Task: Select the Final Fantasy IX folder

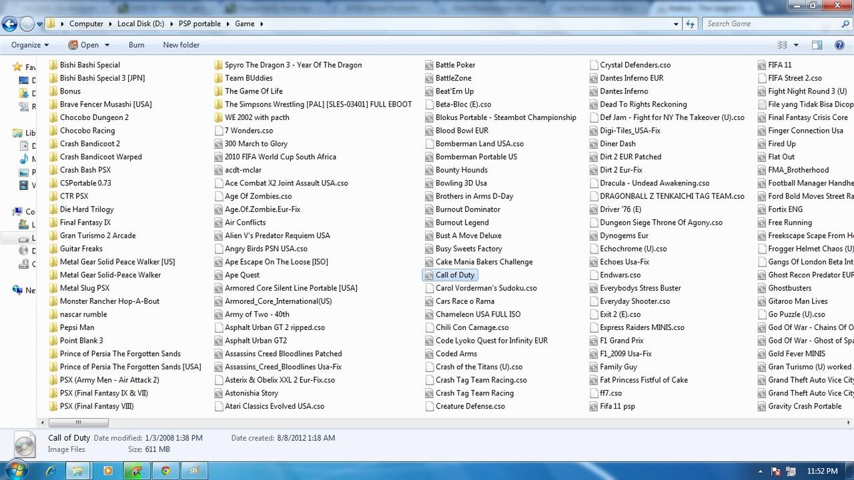Action: (x=85, y=223)
